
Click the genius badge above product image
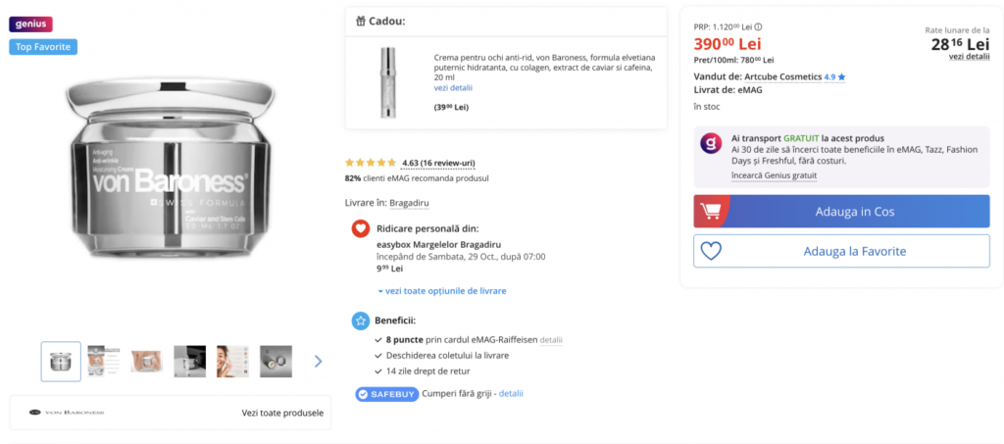[x=31, y=25]
